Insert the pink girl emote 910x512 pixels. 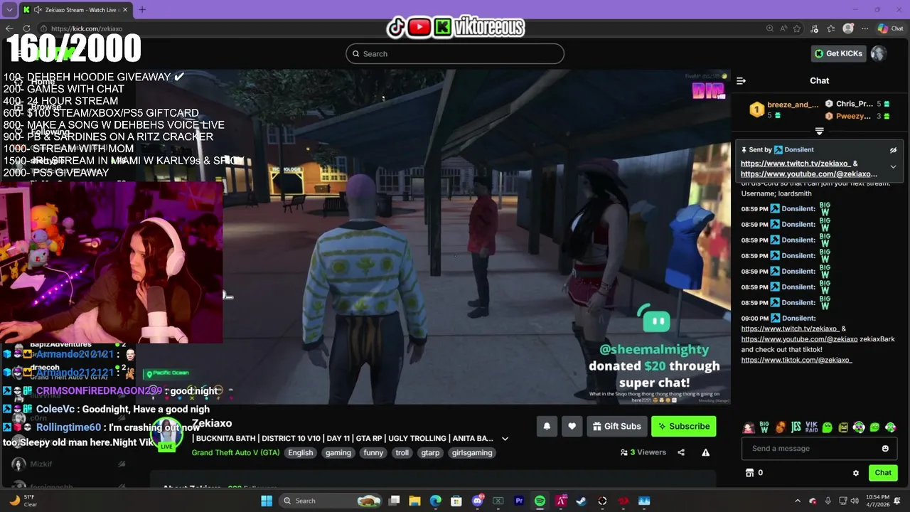click(749, 427)
